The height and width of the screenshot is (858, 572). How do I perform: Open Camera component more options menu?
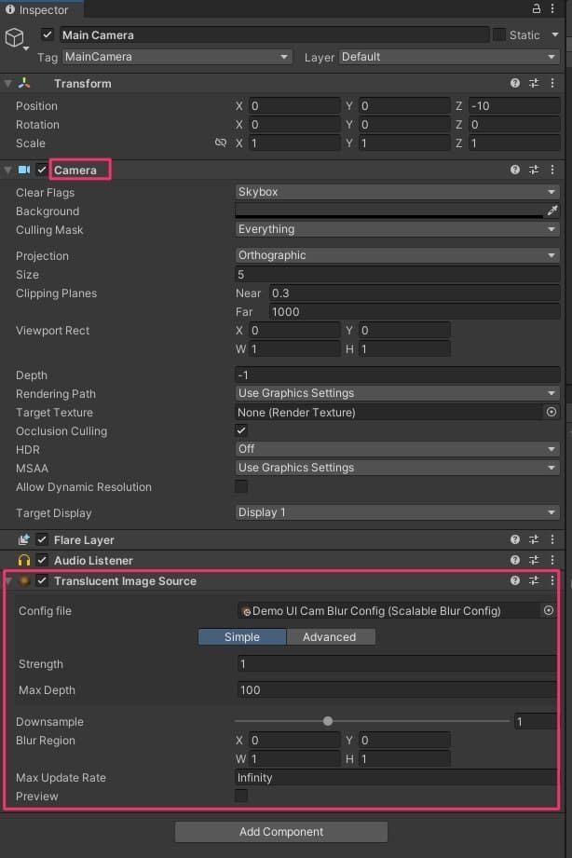(x=552, y=170)
